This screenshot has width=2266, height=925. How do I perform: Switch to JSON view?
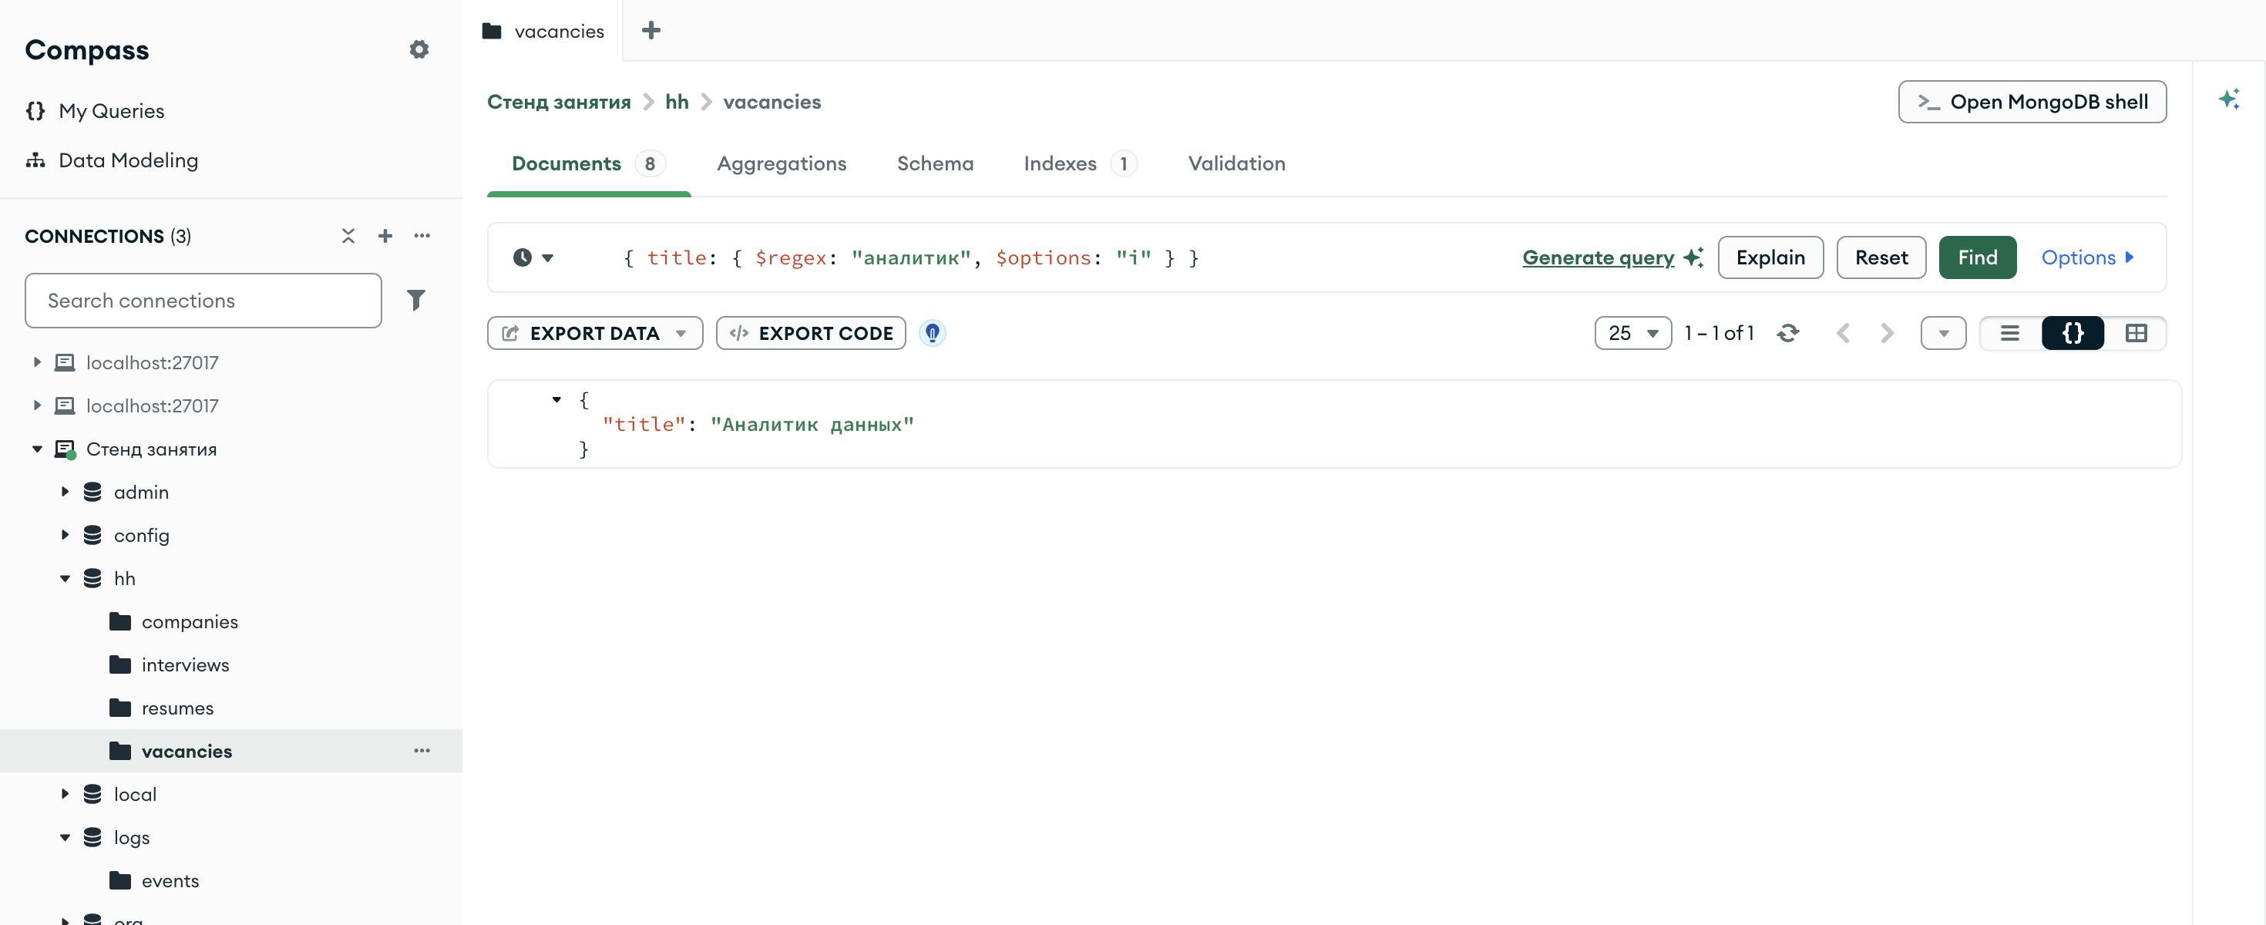pos(2073,334)
